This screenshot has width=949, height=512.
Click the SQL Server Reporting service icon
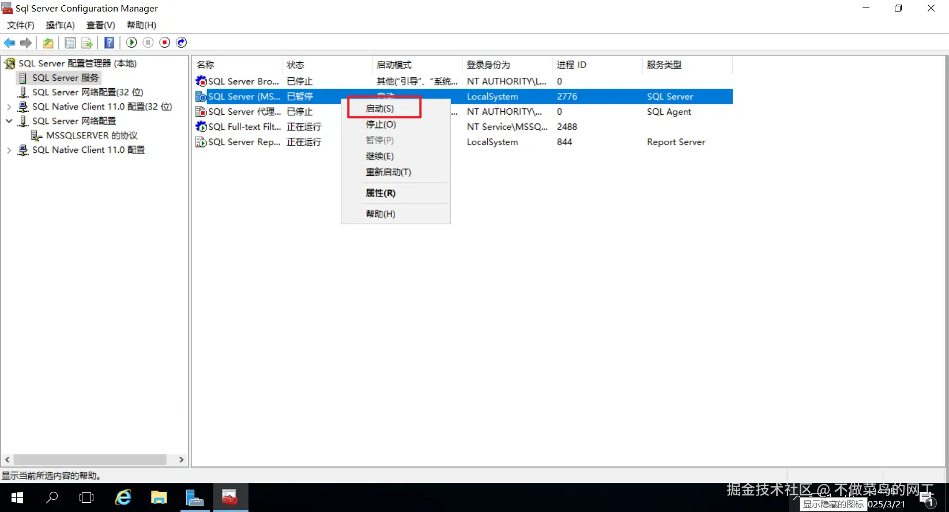201,142
